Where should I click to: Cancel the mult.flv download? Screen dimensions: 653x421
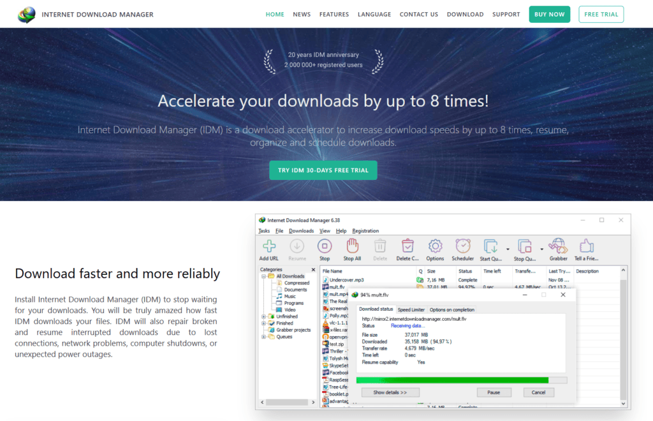coord(538,392)
